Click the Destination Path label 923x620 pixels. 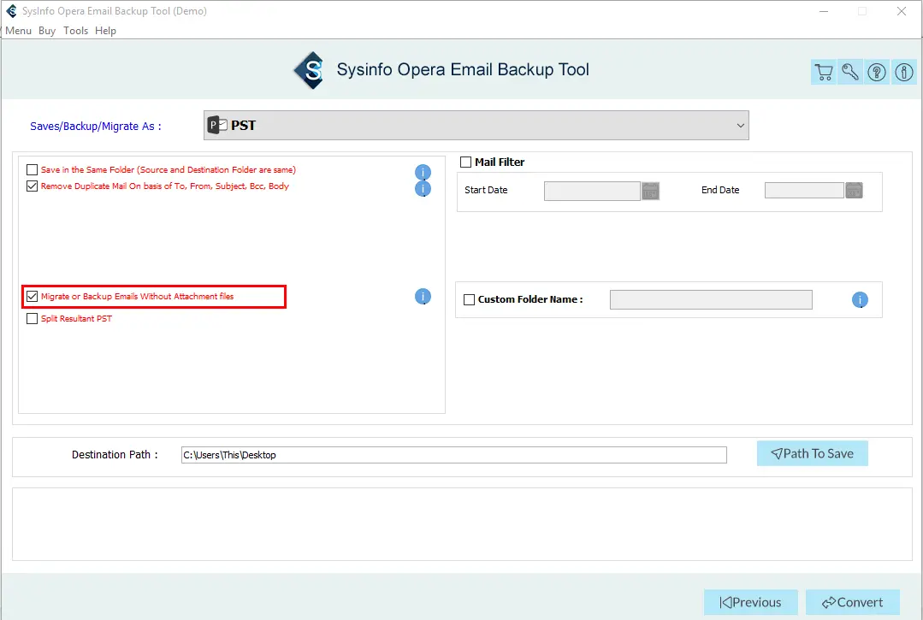[115, 455]
